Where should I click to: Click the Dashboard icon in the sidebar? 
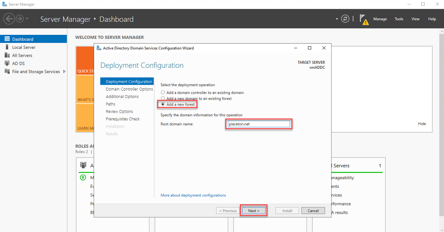point(7,39)
